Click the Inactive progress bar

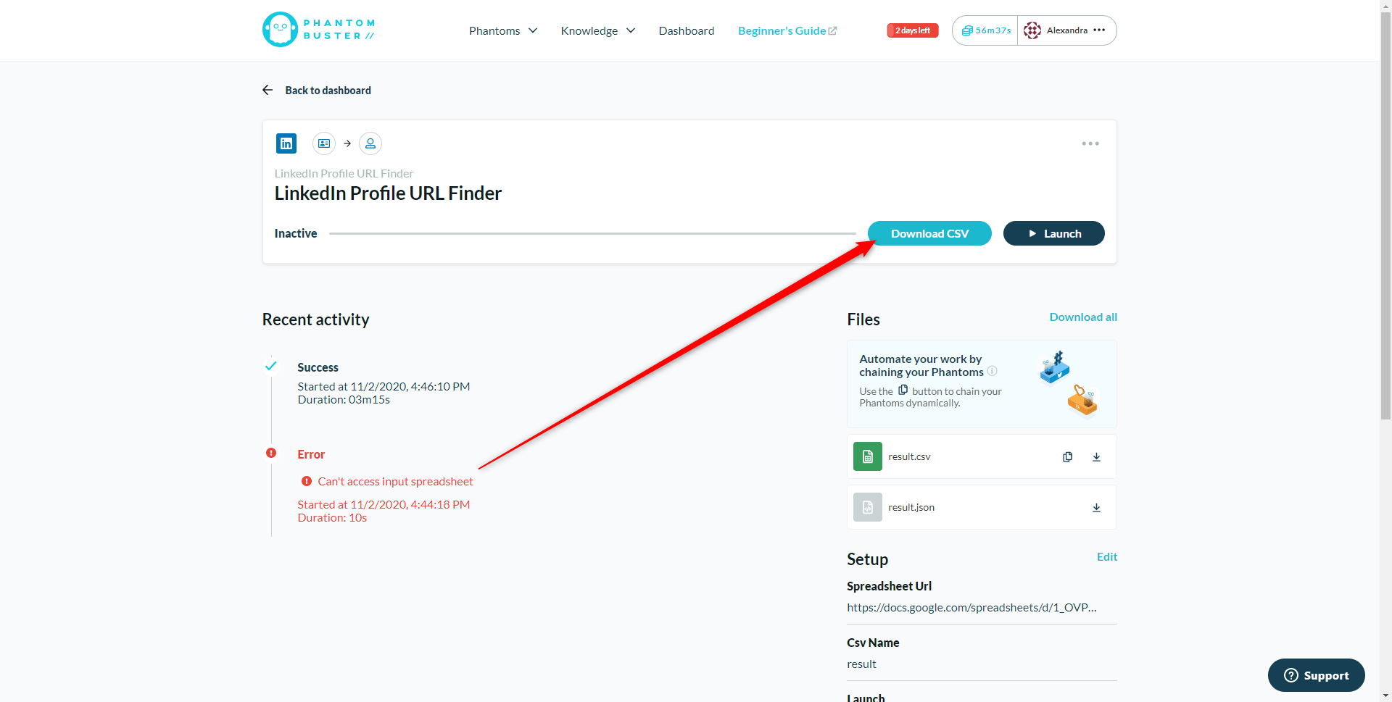[592, 233]
